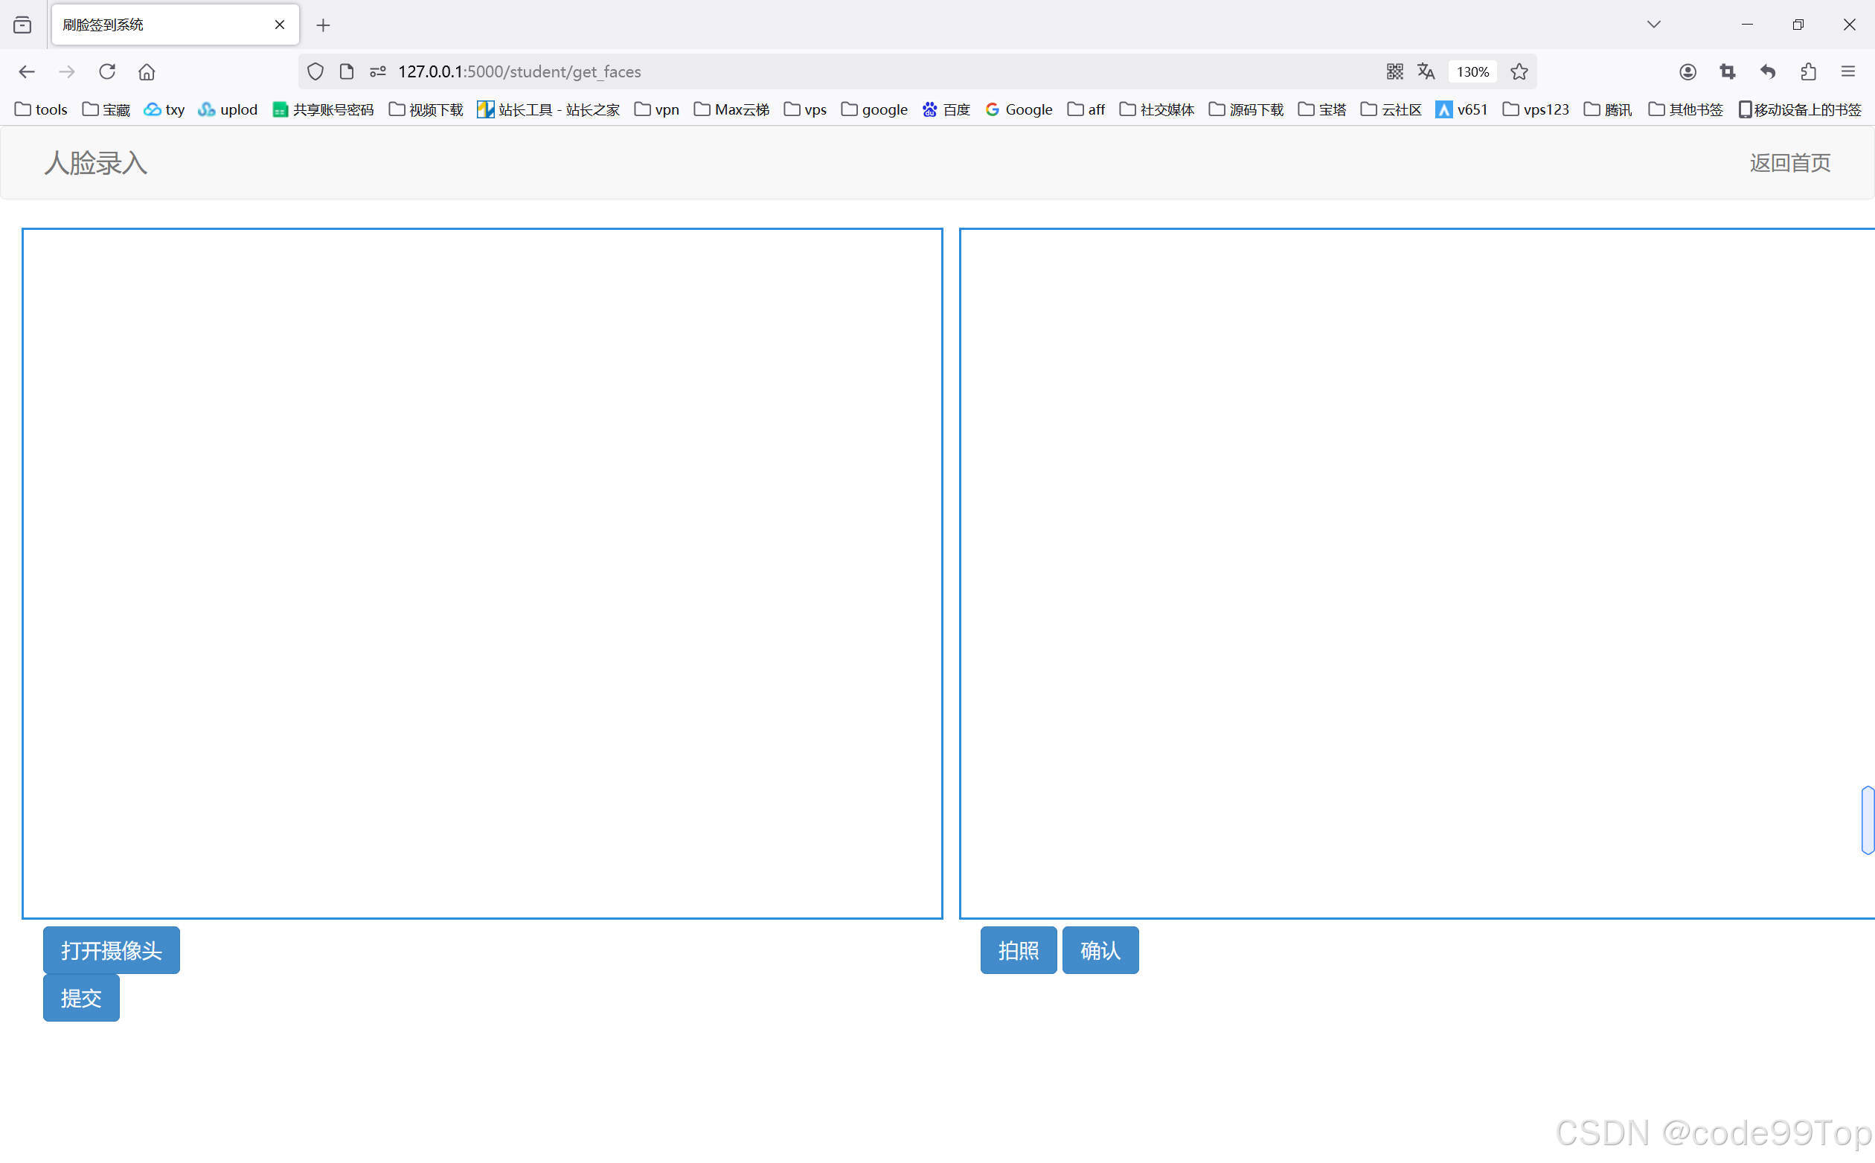This screenshot has height=1163, width=1875.
Task: Open the uplod bookmark
Action: point(228,109)
